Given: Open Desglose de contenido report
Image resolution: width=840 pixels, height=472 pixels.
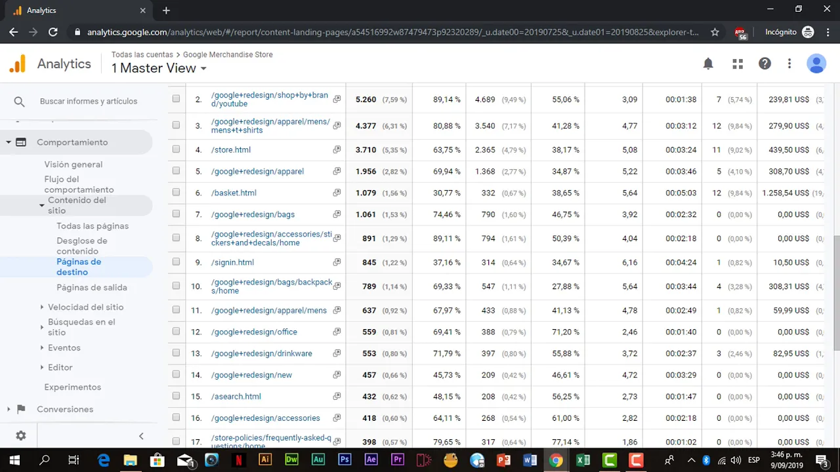Looking at the screenshot, I should [82, 246].
